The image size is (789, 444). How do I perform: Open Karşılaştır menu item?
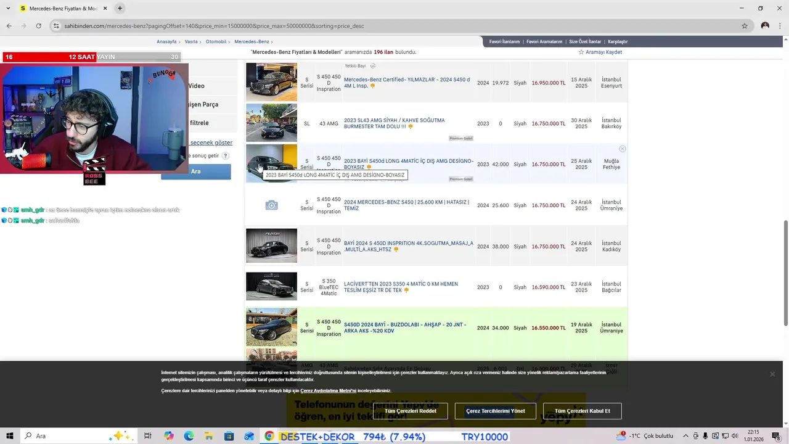pyautogui.click(x=618, y=41)
